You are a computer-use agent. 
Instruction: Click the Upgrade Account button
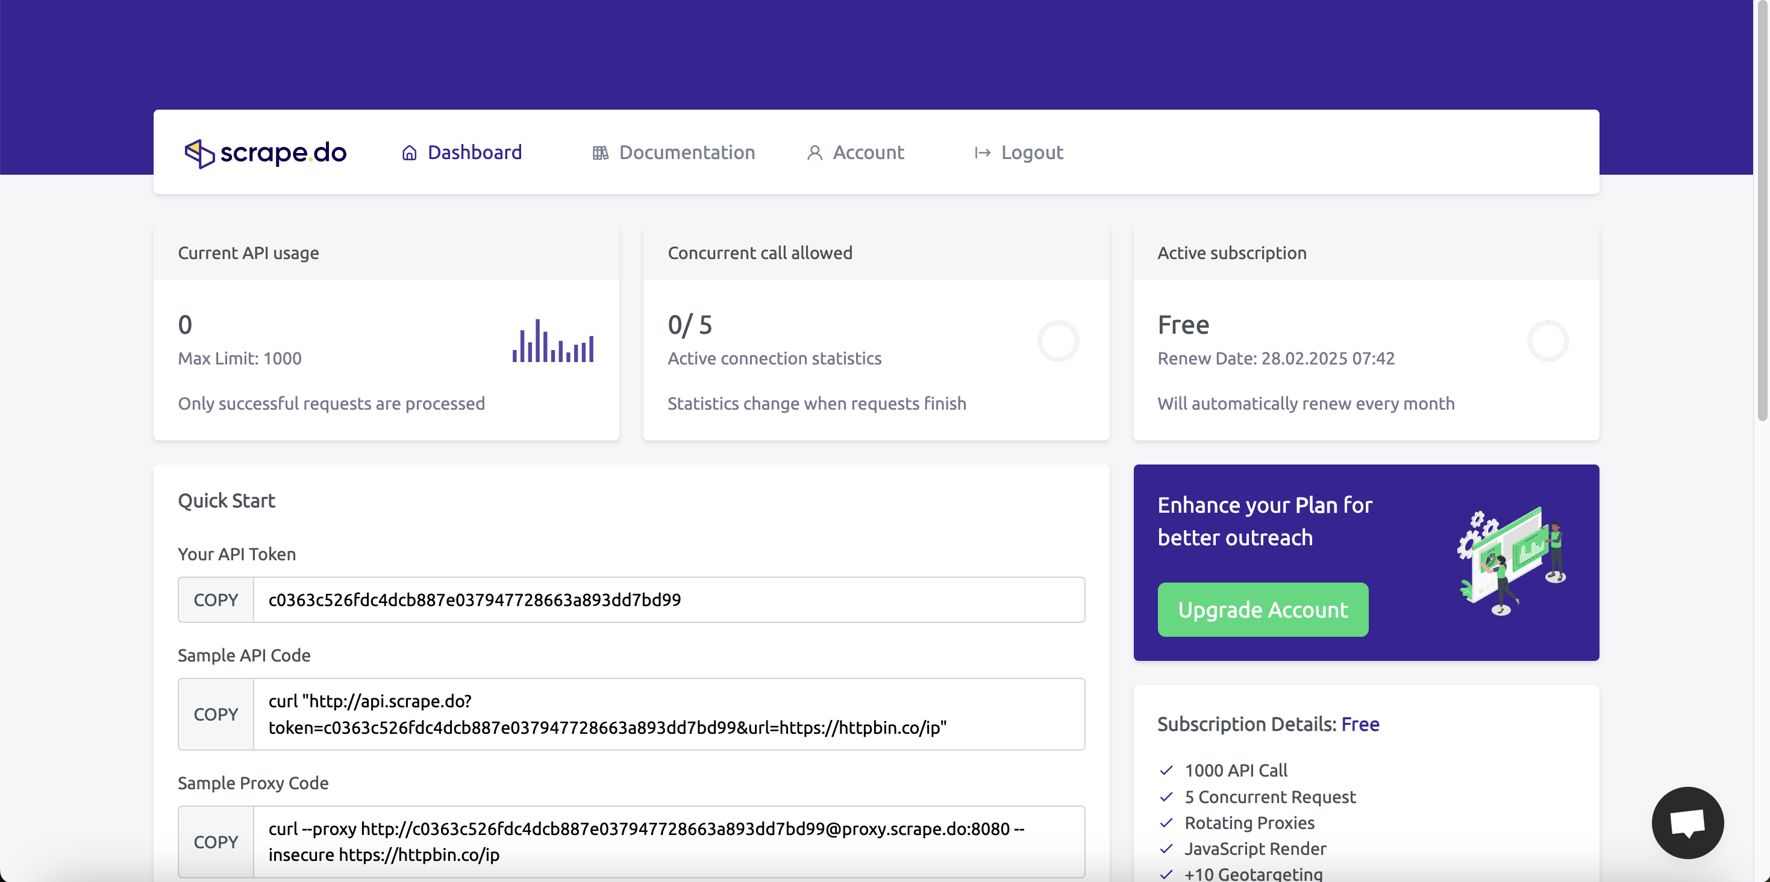1263,610
